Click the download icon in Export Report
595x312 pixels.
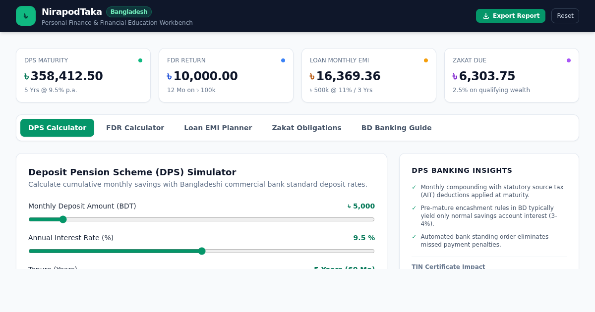pyautogui.click(x=486, y=16)
